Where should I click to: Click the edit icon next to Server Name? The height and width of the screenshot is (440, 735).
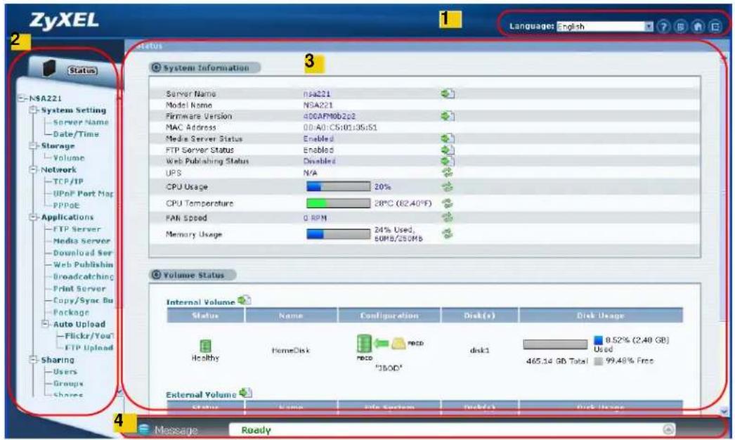448,93
